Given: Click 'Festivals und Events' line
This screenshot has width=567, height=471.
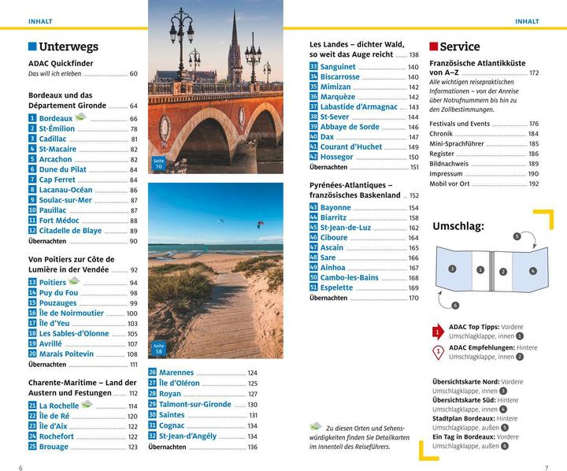Looking at the screenshot, I should (x=484, y=124).
